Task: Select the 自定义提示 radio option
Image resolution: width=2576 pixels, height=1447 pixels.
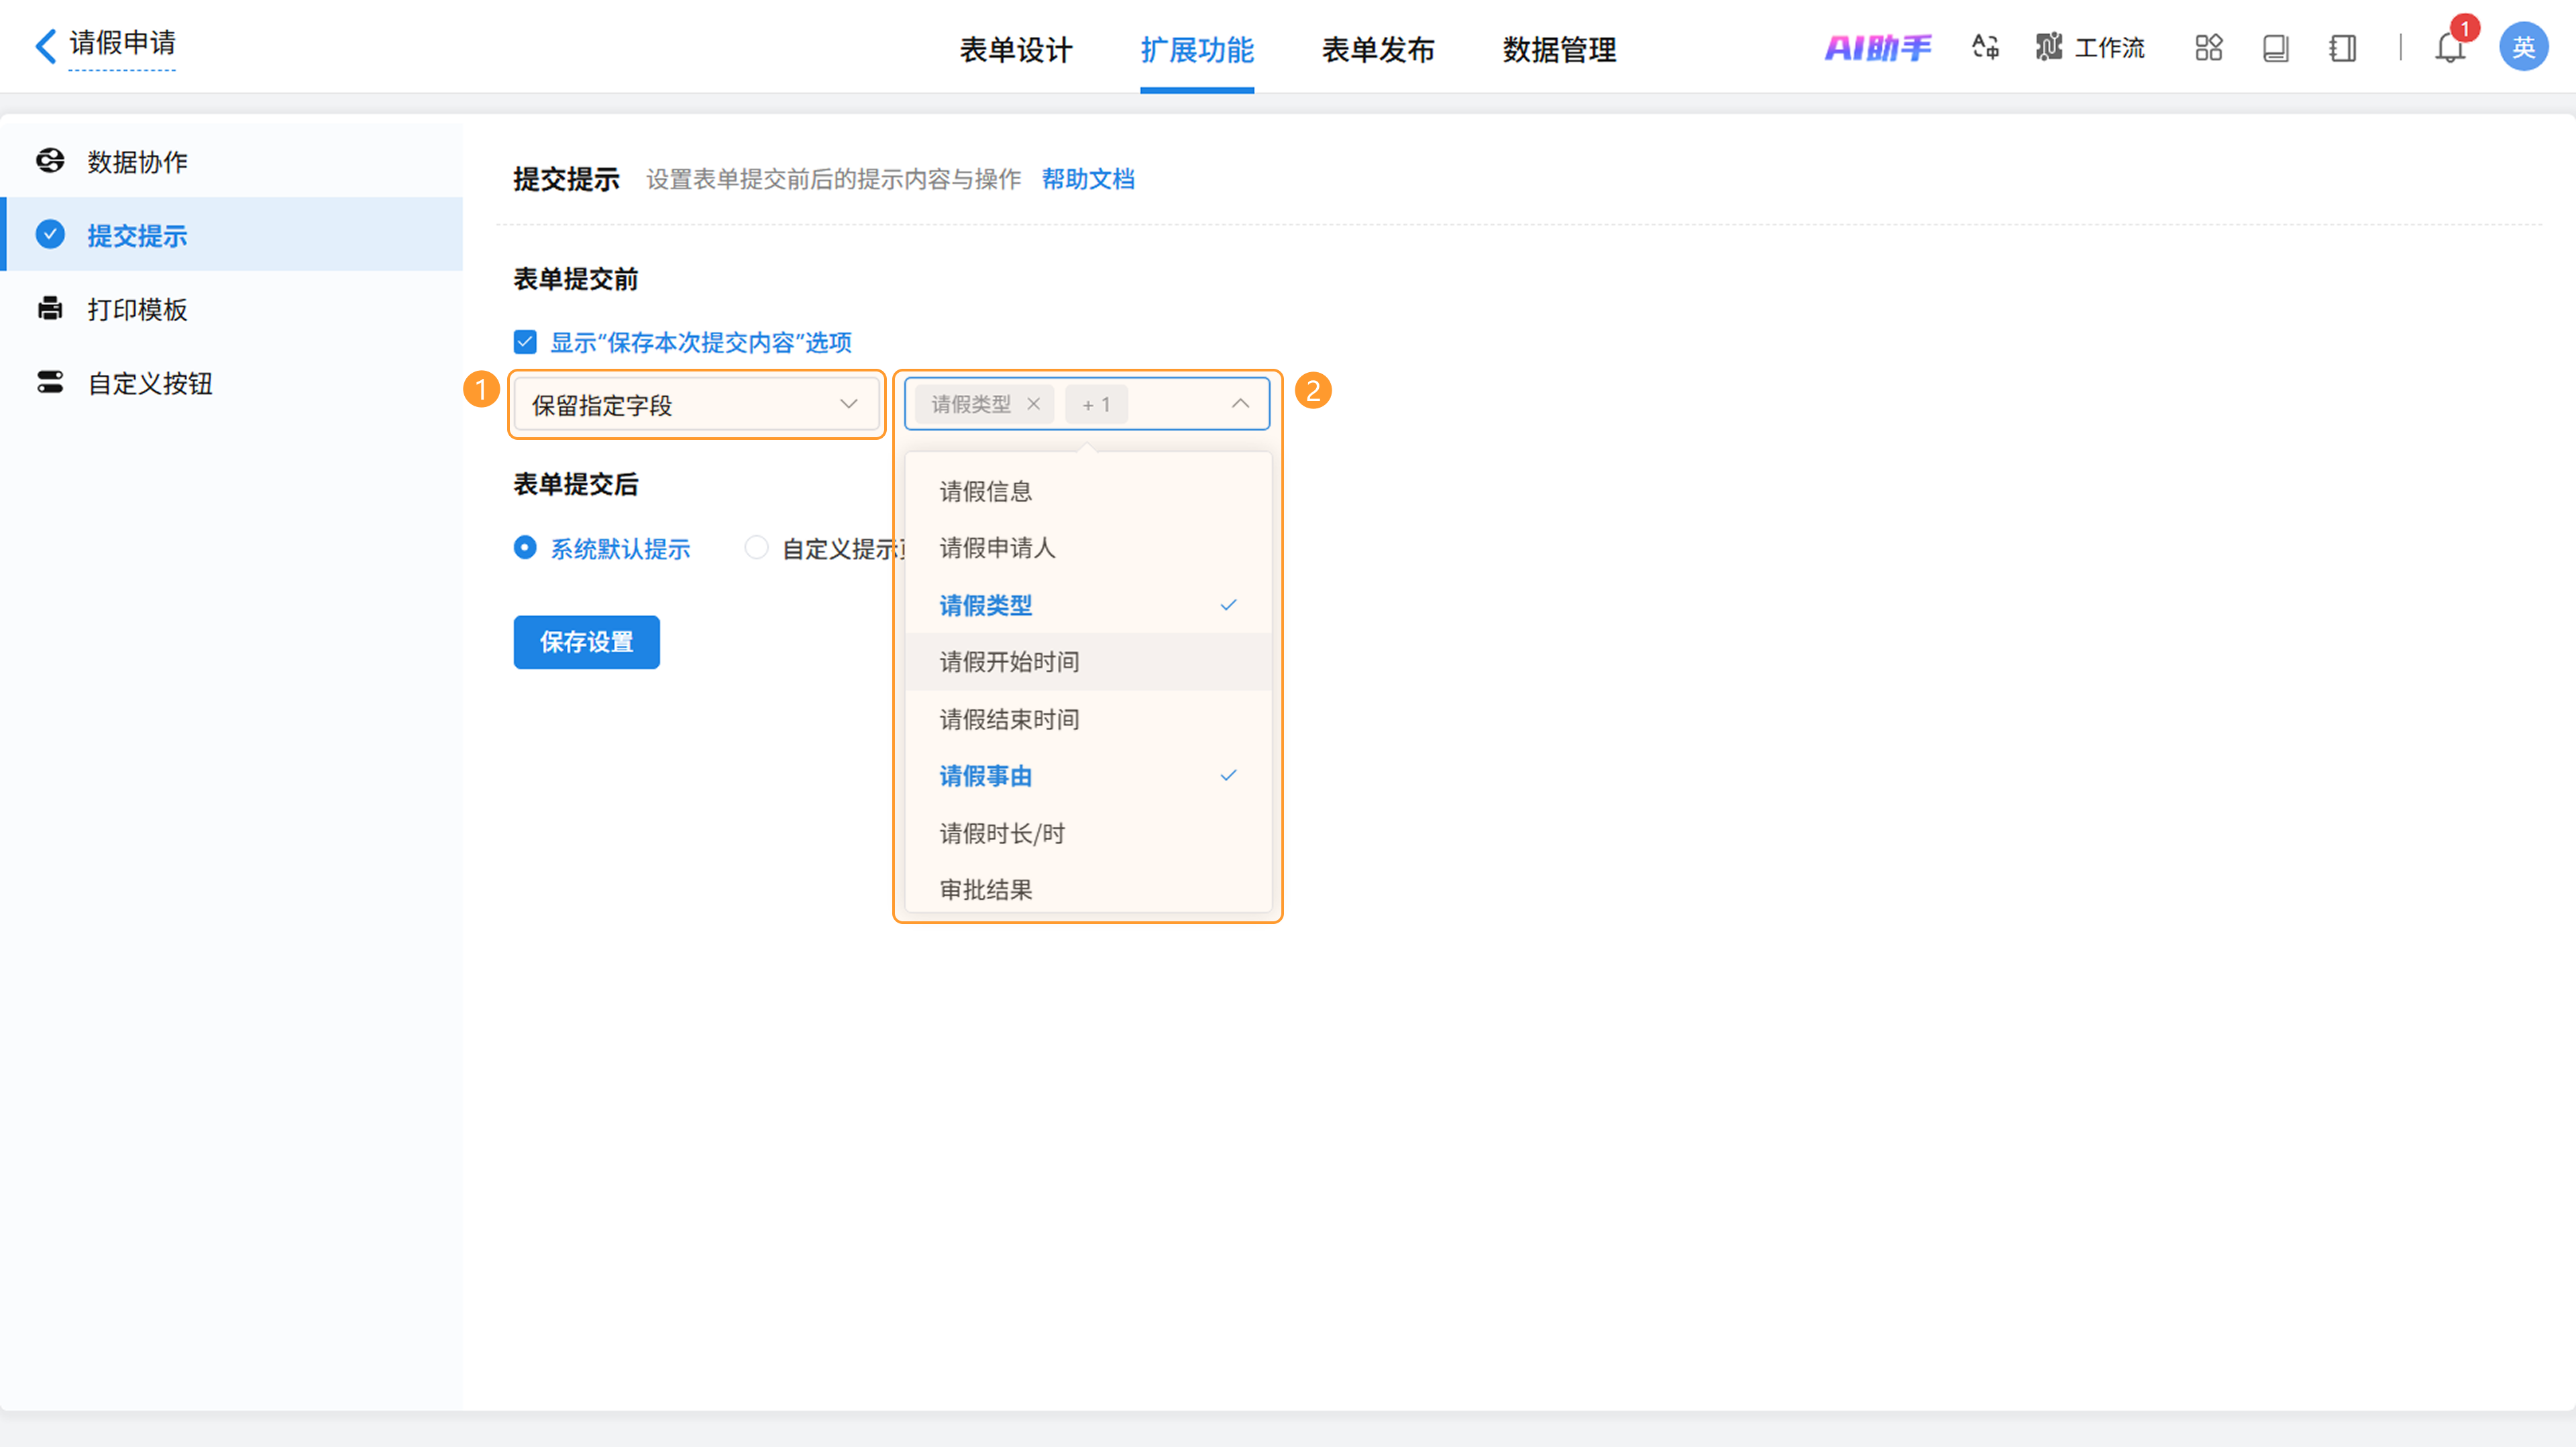Action: tap(757, 548)
